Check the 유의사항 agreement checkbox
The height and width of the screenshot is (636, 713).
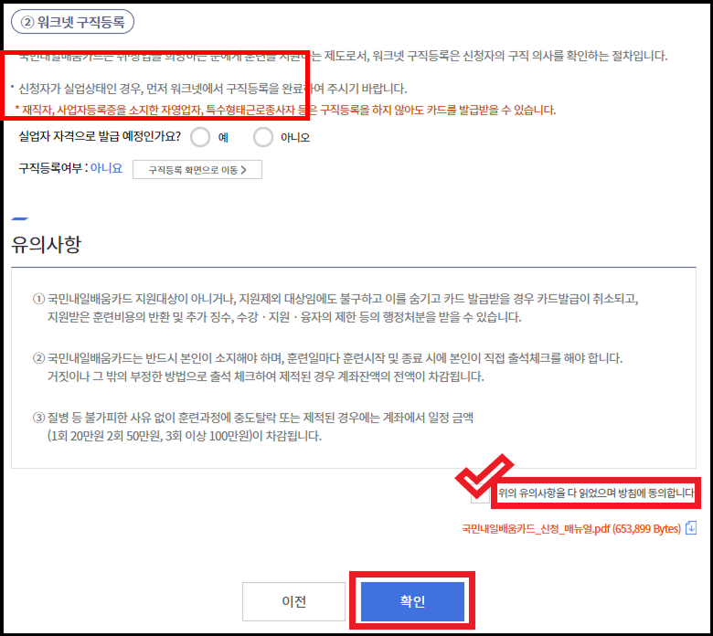[480, 493]
